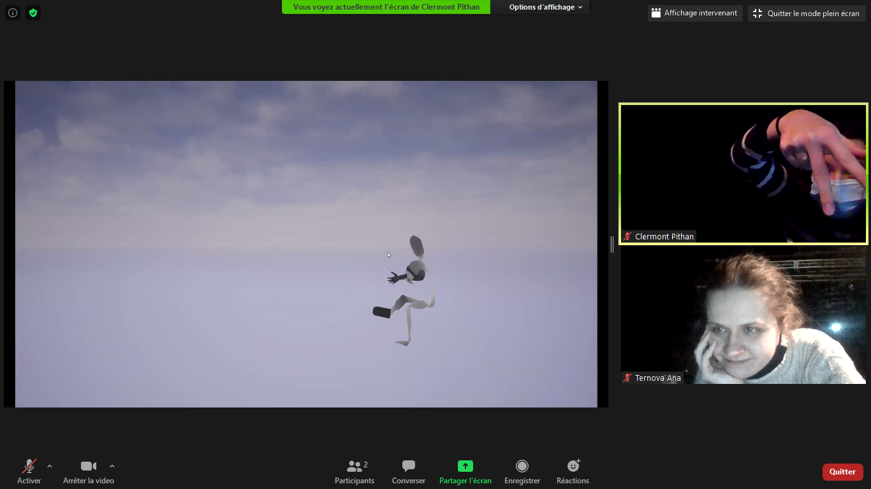Stop camera using Arrêter la vidéo
Viewport: 871px width, 489px height.
click(89, 472)
